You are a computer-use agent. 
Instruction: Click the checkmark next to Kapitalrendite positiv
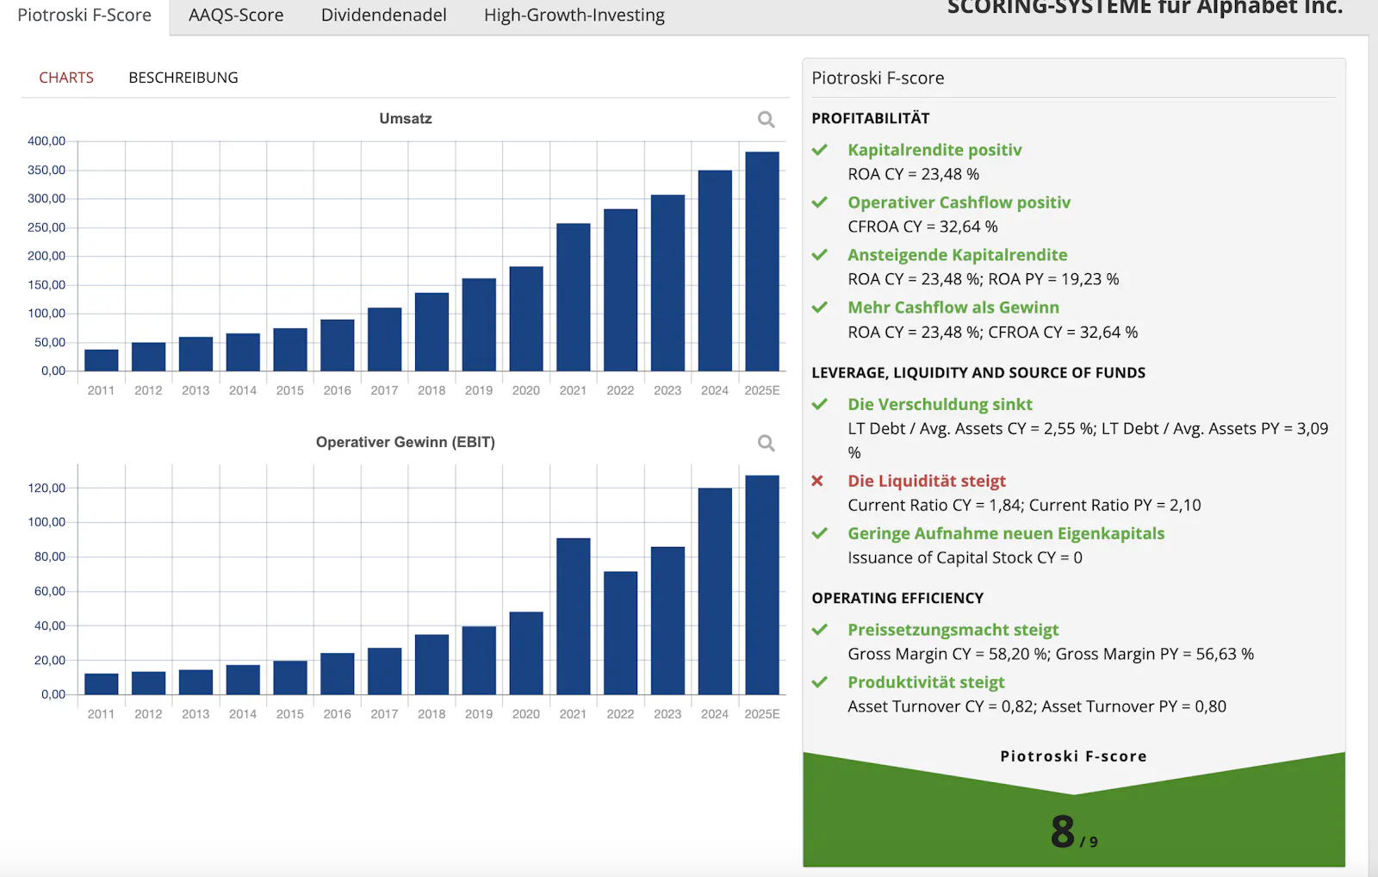click(x=820, y=150)
